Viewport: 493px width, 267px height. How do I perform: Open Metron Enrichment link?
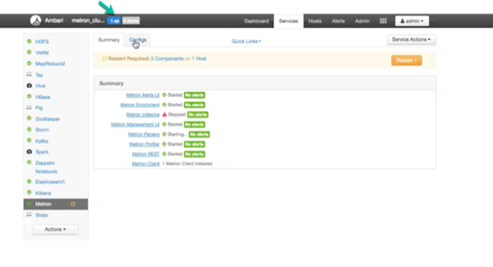(x=140, y=104)
